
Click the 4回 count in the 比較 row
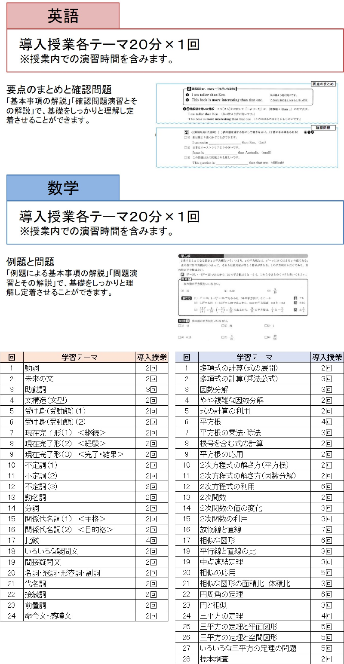pyautogui.click(x=151, y=540)
